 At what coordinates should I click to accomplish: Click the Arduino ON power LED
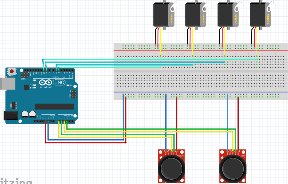coord(68,85)
